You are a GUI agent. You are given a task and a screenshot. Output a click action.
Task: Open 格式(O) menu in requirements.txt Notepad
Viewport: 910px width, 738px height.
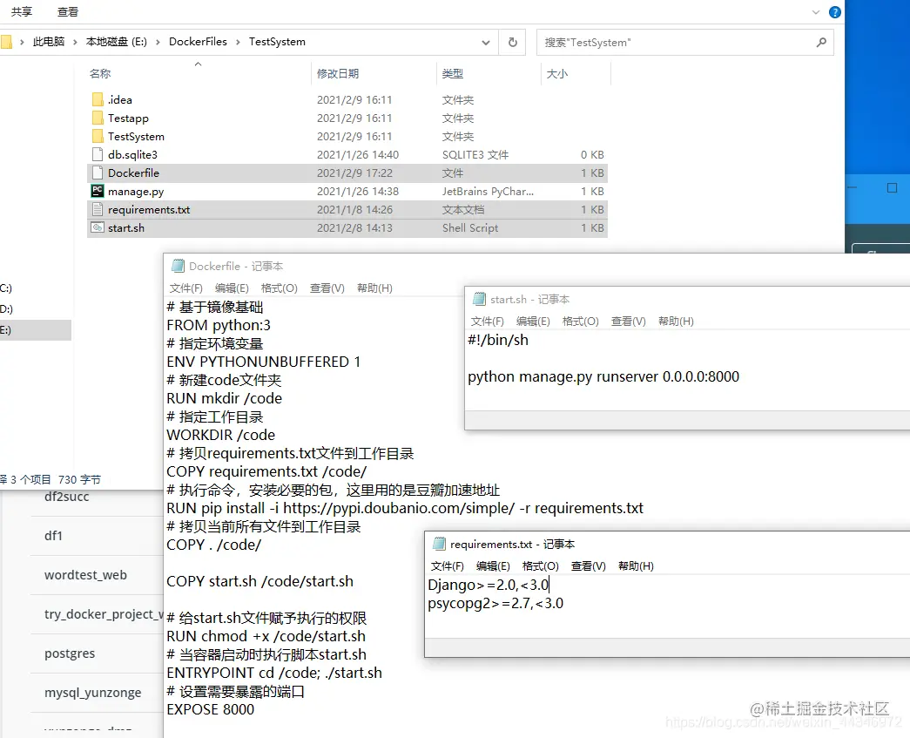tap(540, 566)
